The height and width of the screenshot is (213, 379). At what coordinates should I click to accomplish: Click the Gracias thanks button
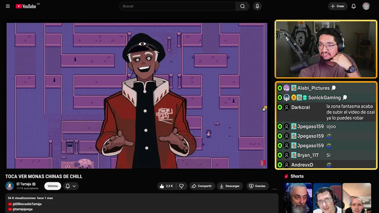[257, 186]
